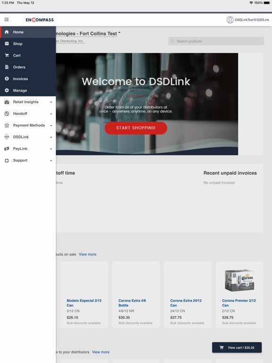Click the $27.75 Corona Extra price
Screen dimensions: 272x363
point(176,318)
